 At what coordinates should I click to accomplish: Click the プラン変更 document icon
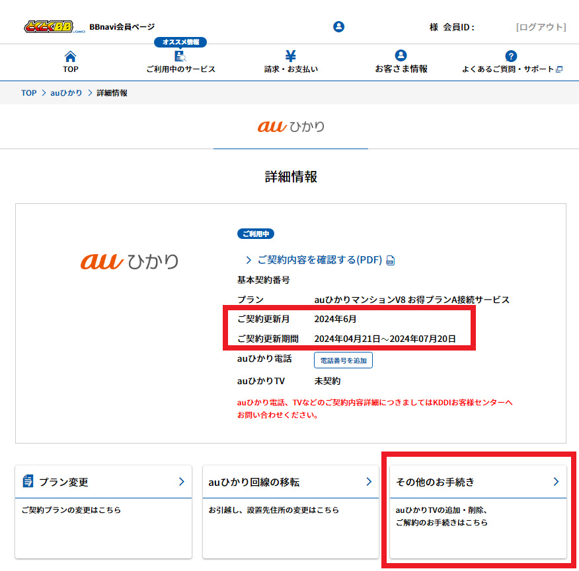28,481
